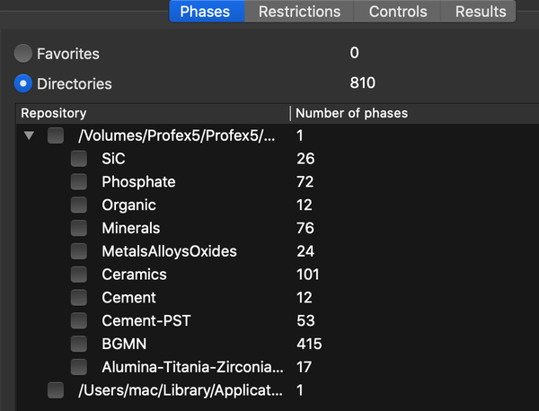Image resolution: width=539 pixels, height=411 pixels.
Task: Open the Results tab
Action: pos(480,12)
